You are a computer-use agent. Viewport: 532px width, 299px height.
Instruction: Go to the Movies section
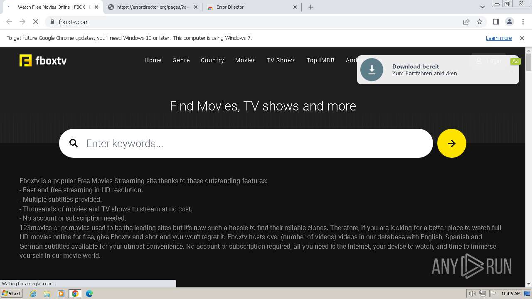[x=245, y=60]
